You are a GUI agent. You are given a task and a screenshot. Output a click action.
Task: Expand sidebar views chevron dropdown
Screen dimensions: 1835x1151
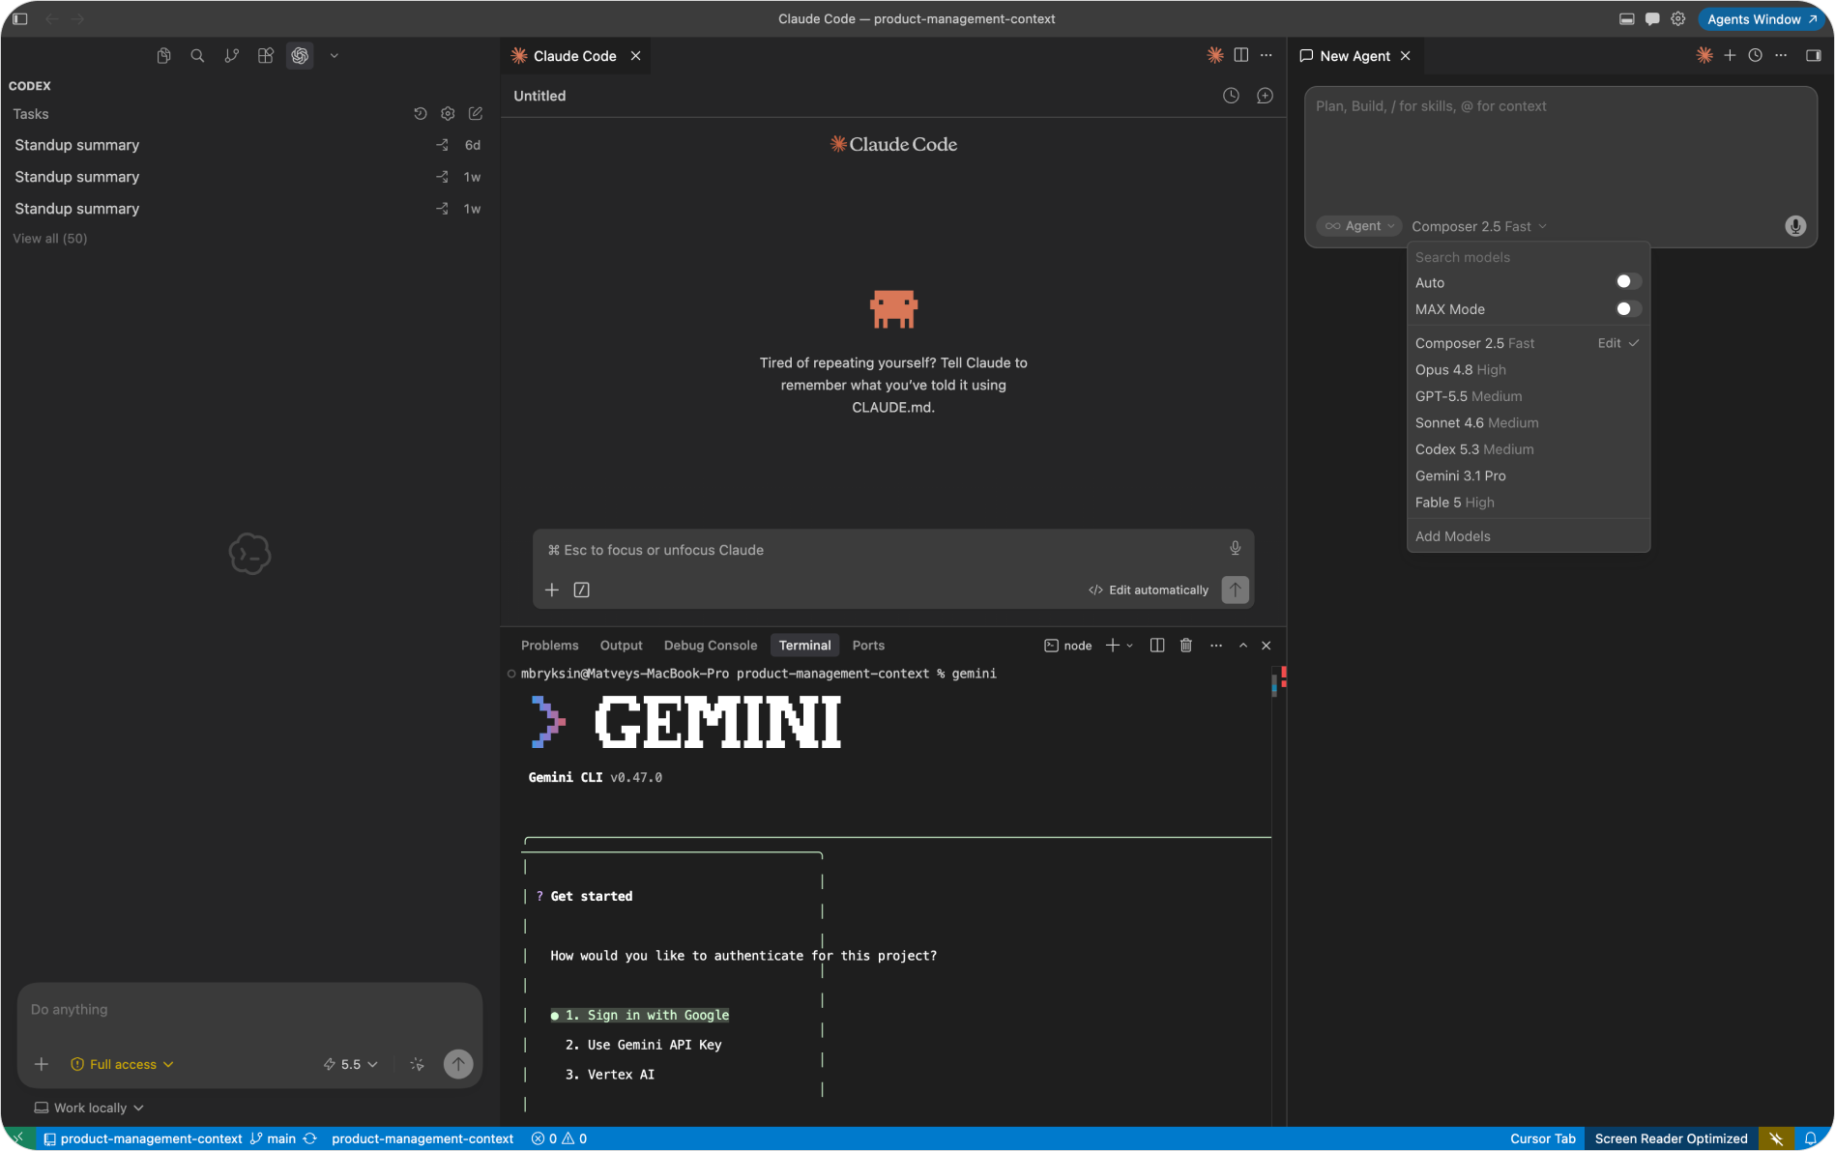(334, 56)
